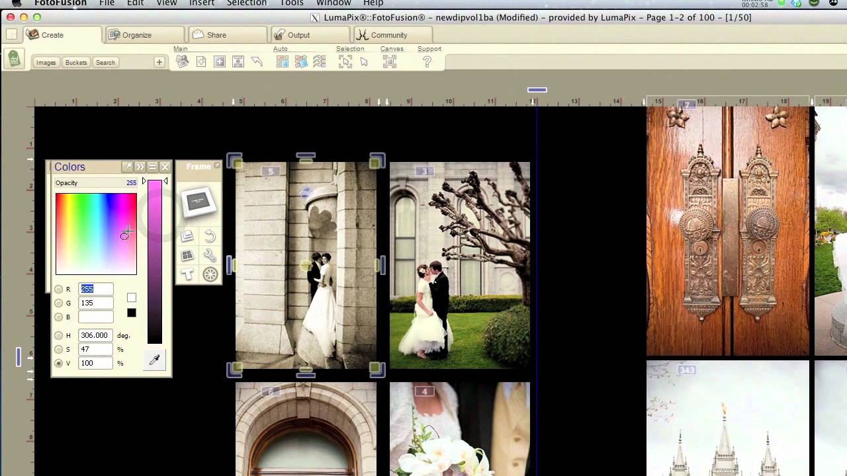
Task: Click the wrench settings icon in Frame panel
Action: point(210,255)
